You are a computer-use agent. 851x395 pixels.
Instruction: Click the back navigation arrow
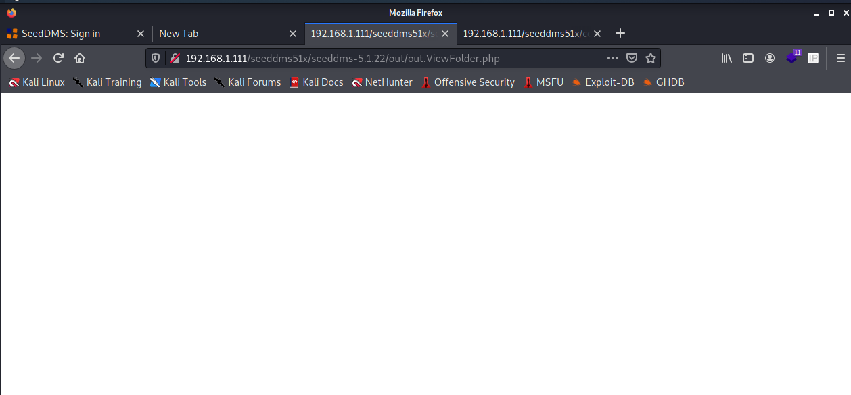14,58
